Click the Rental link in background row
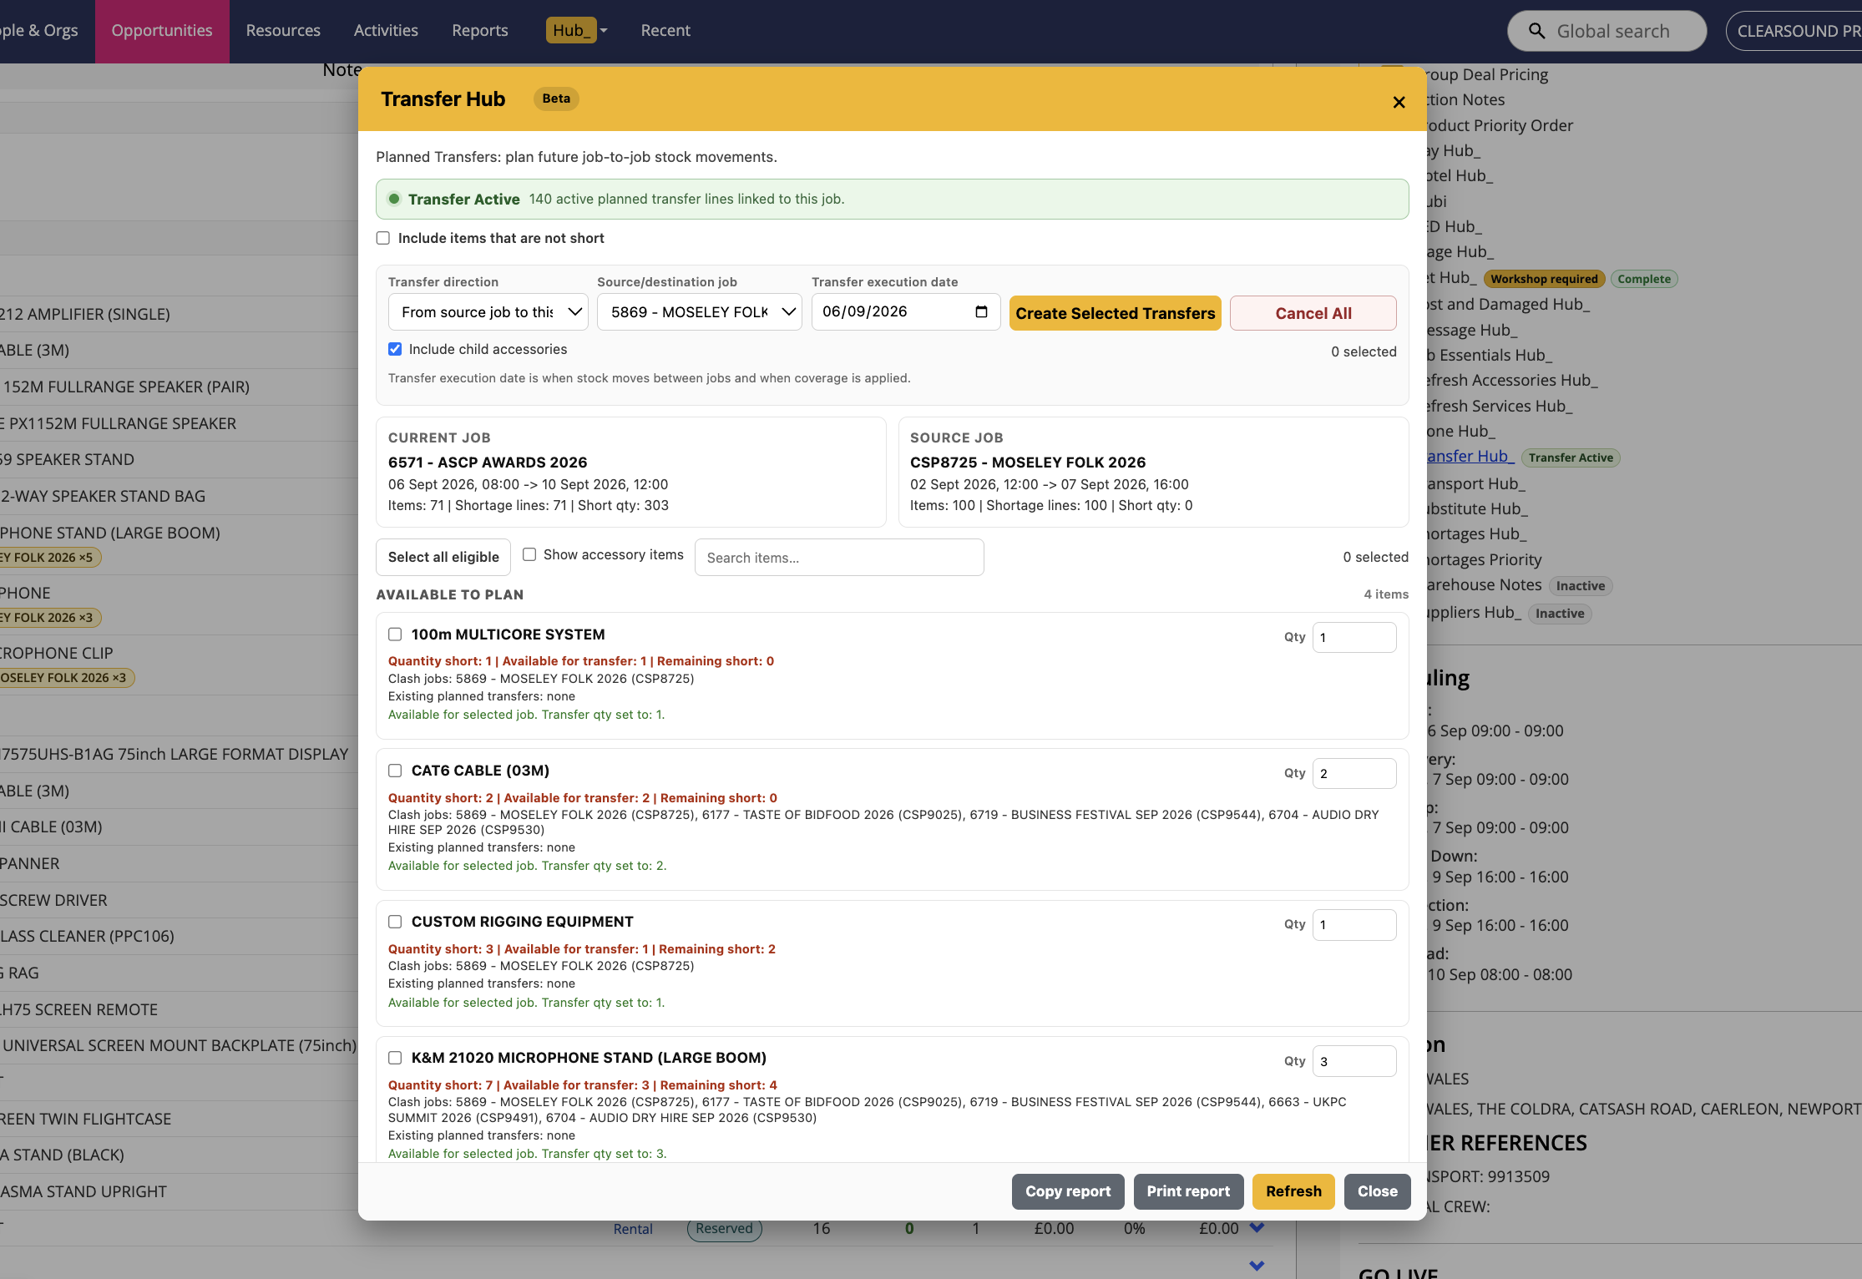The width and height of the screenshot is (1862, 1279). tap(633, 1229)
